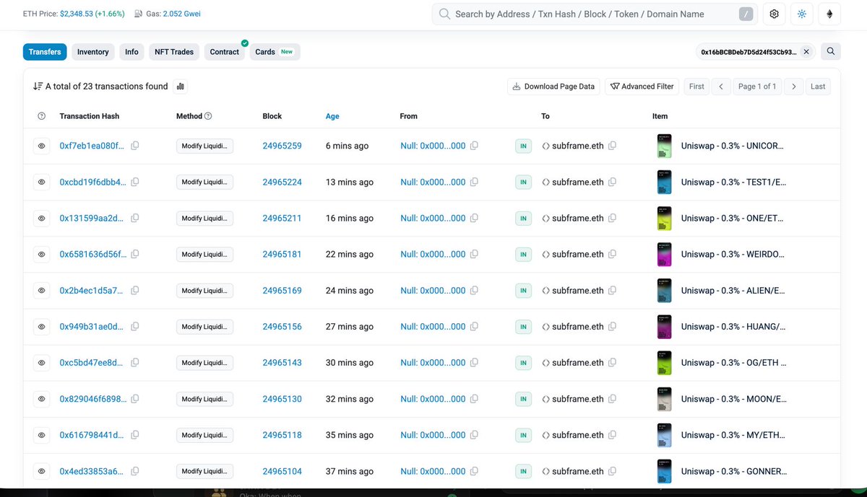
Task: Preview transaction 0x949b31ae0d eye icon
Action: click(x=42, y=327)
